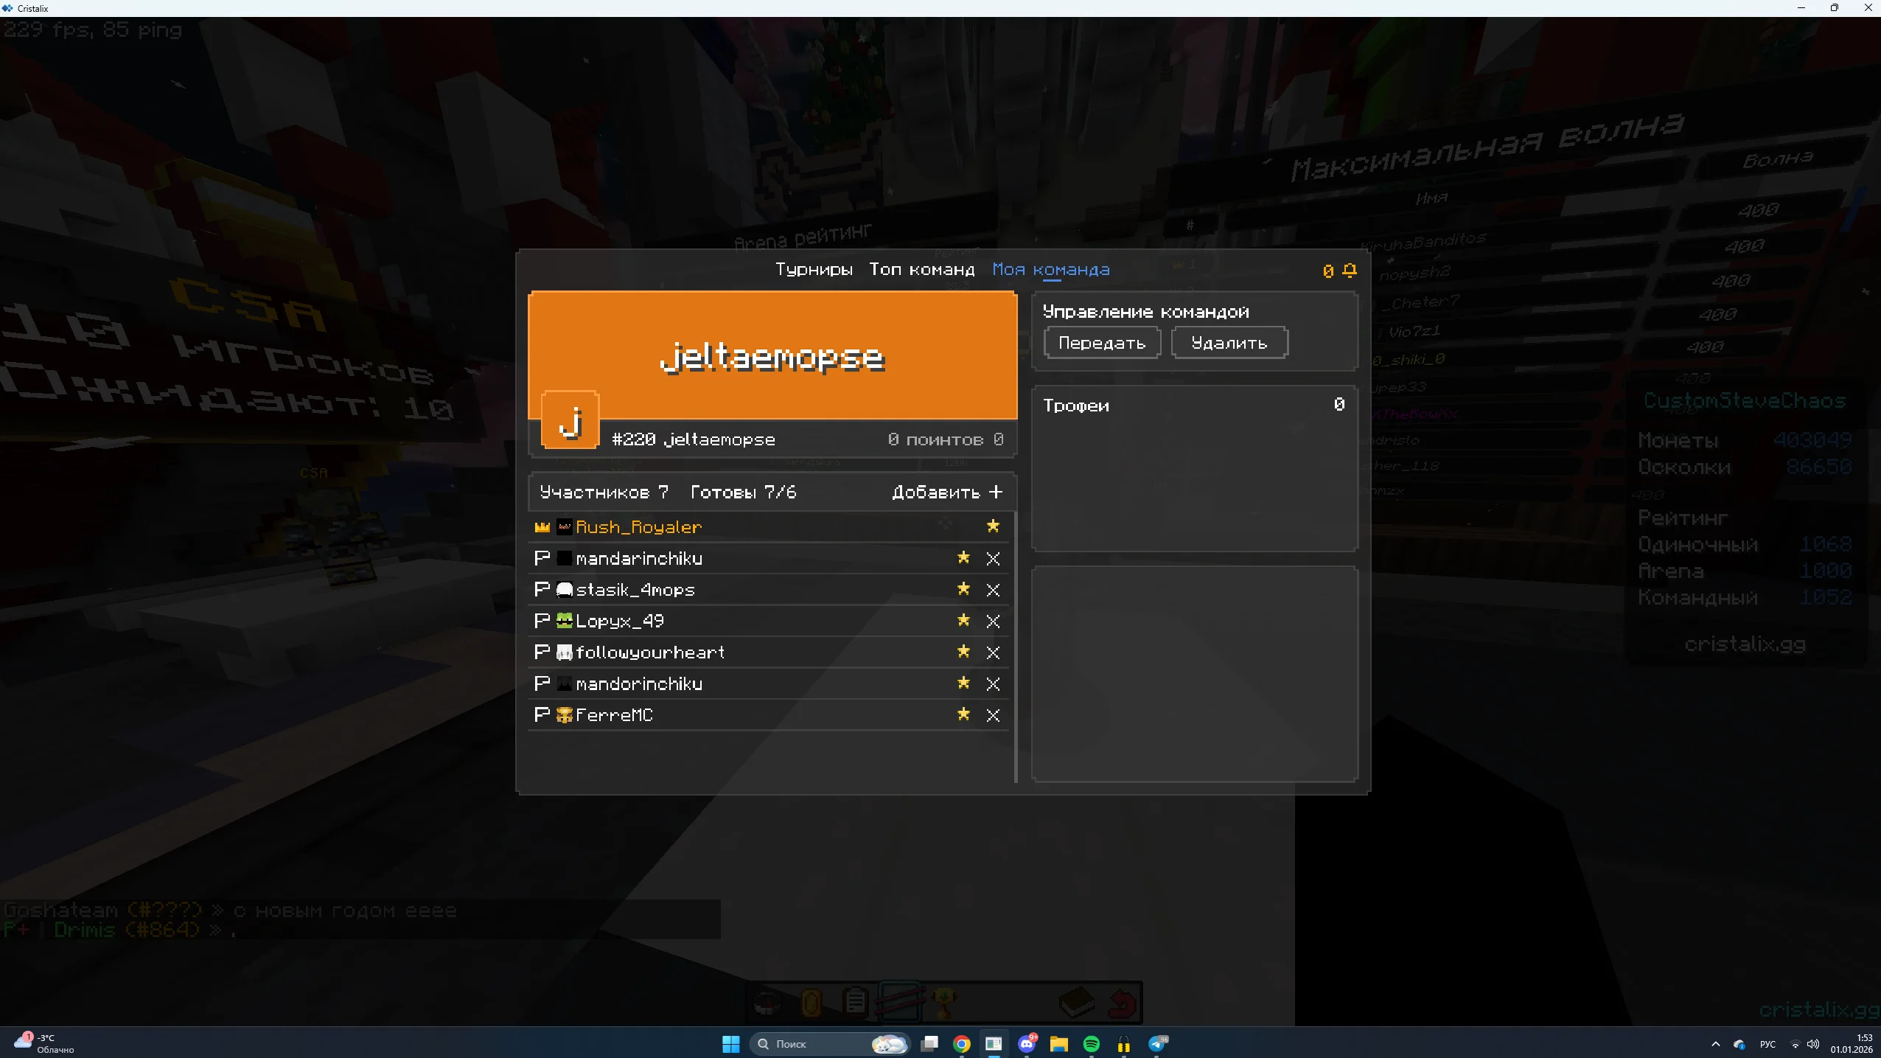The image size is (1881, 1058).
Task: Toggle star for mandarinchiku
Action: [x=963, y=558]
